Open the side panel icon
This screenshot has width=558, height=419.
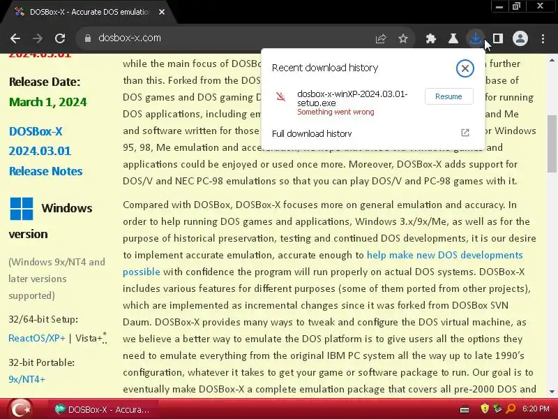point(498,38)
